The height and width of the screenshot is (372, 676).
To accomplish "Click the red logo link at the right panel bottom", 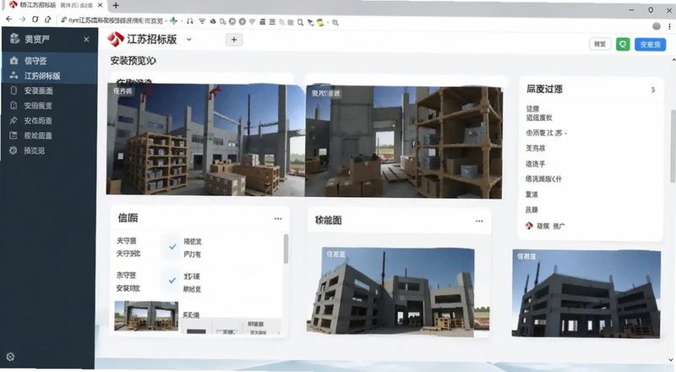I will pyautogui.click(x=545, y=226).
